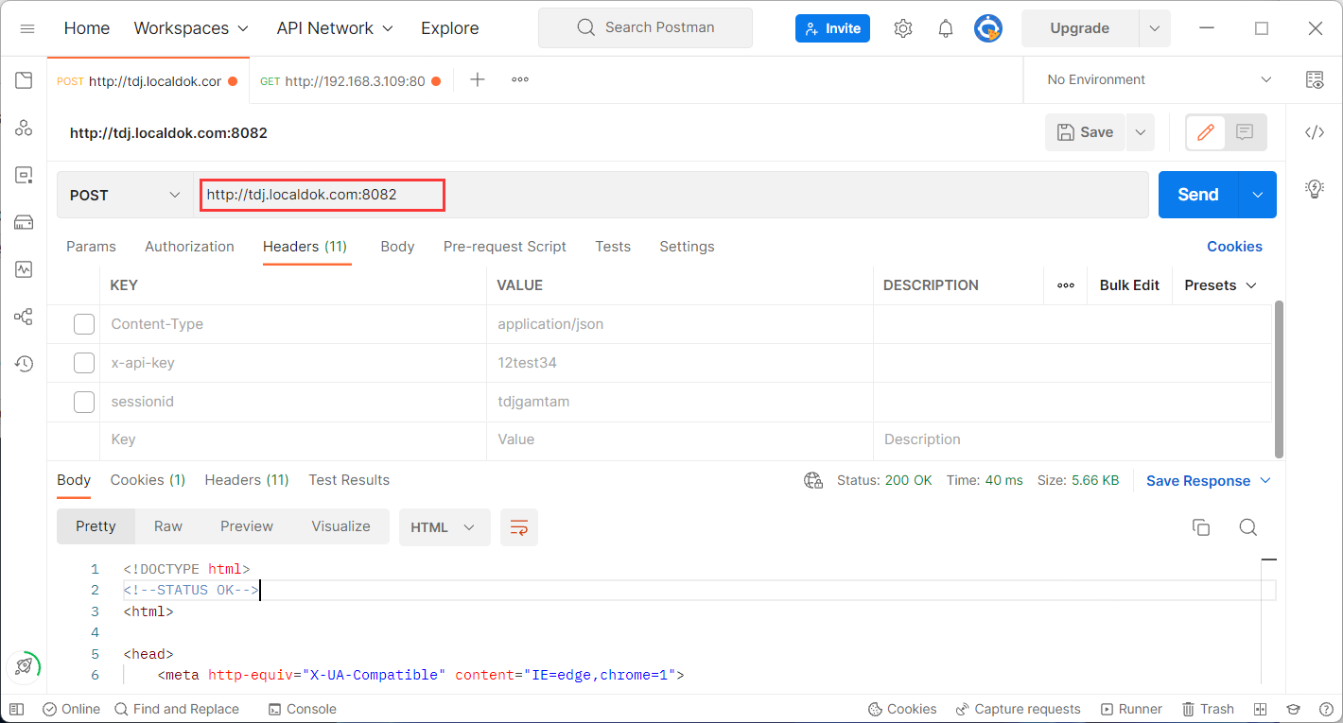Select the GET 192.168.3.109 request tab
The width and height of the screenshot is (1343, 723).
(x=351, y=81)
